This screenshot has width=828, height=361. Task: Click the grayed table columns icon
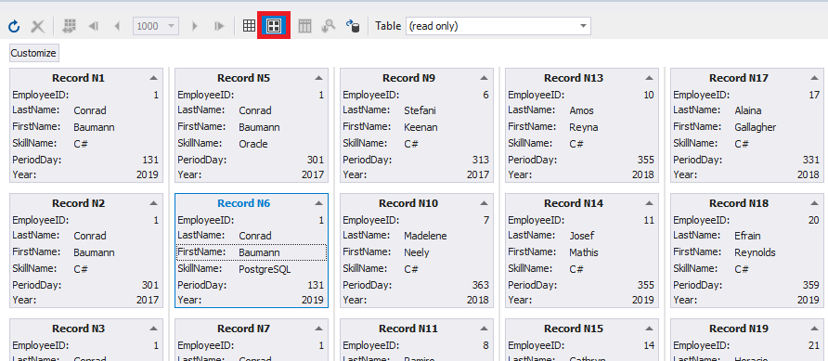pyautogui.click(x=304, y=26)
